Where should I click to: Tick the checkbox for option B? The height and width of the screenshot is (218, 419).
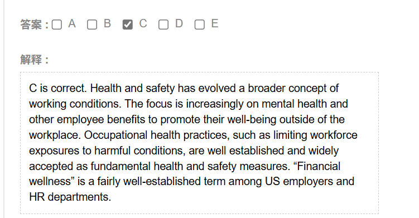[x=92, y=25]
